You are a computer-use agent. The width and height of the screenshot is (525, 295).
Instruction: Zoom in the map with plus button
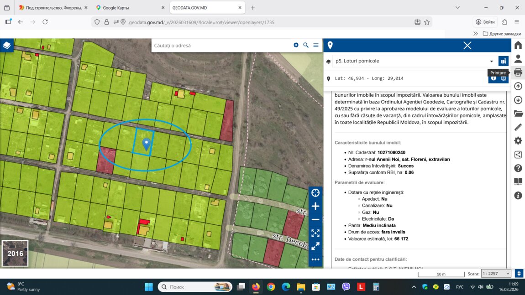[x=315, y=206]
